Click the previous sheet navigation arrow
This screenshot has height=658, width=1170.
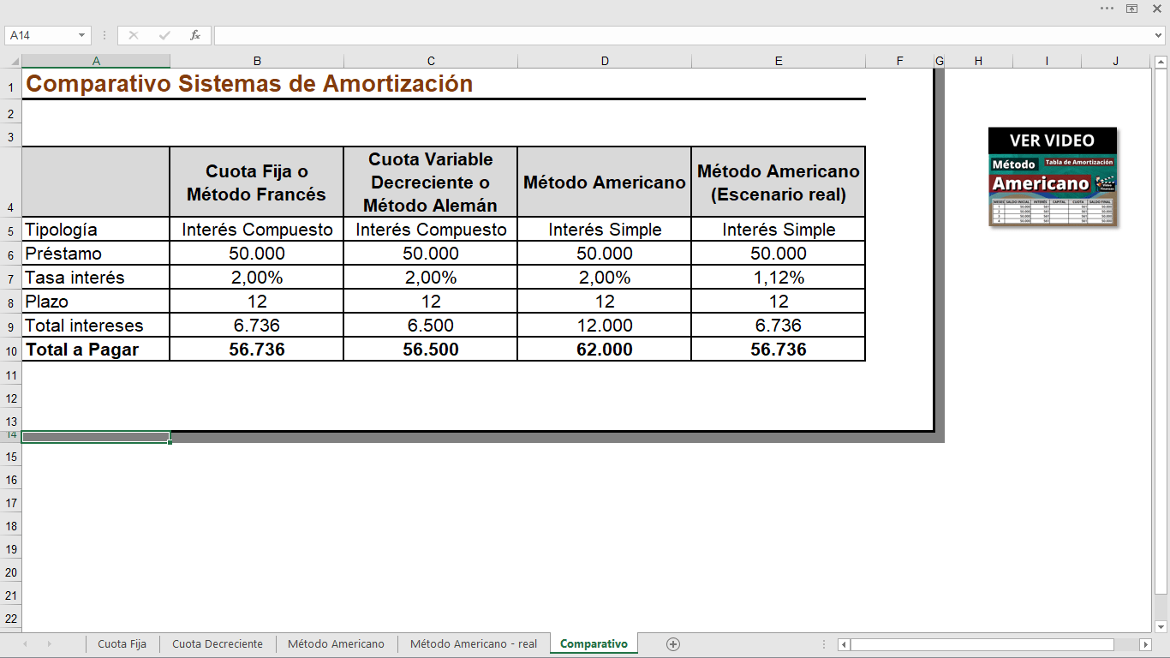[x=25, y=643]
